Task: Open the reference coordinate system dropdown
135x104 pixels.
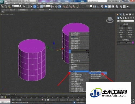Action: [47, 6]
